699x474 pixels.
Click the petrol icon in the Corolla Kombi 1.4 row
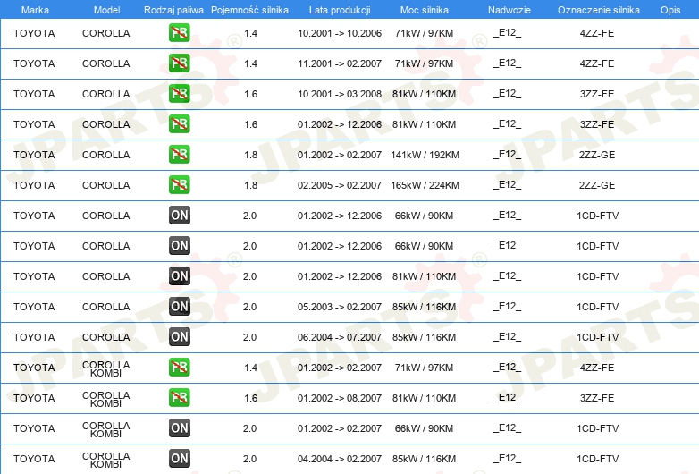pos(179,367)
